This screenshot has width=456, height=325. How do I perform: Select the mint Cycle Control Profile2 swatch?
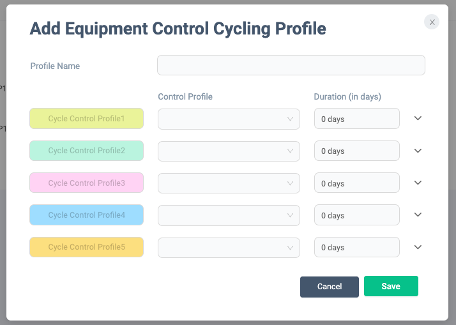click(87, 151)
